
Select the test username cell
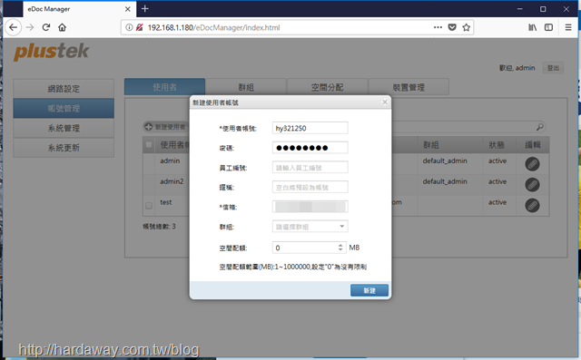pos(165,202)
